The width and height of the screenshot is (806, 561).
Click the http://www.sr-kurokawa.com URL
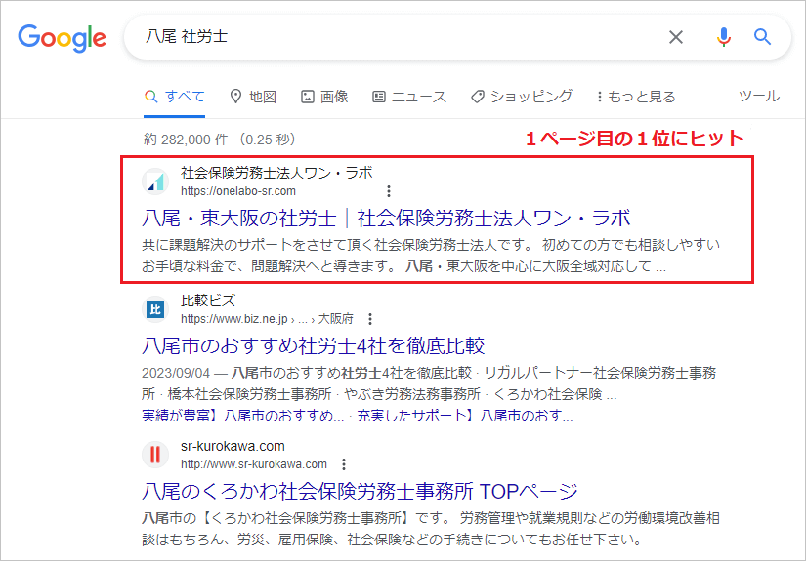pyautogui.click(x=253, y=464)
